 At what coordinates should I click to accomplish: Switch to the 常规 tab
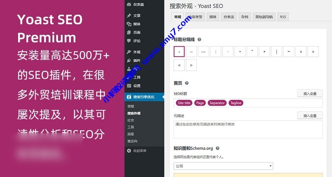point(178,17)
